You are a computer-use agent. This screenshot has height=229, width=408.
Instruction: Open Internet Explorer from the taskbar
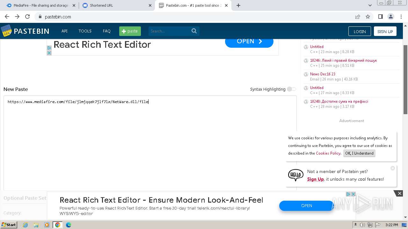(x=25, y=225)
